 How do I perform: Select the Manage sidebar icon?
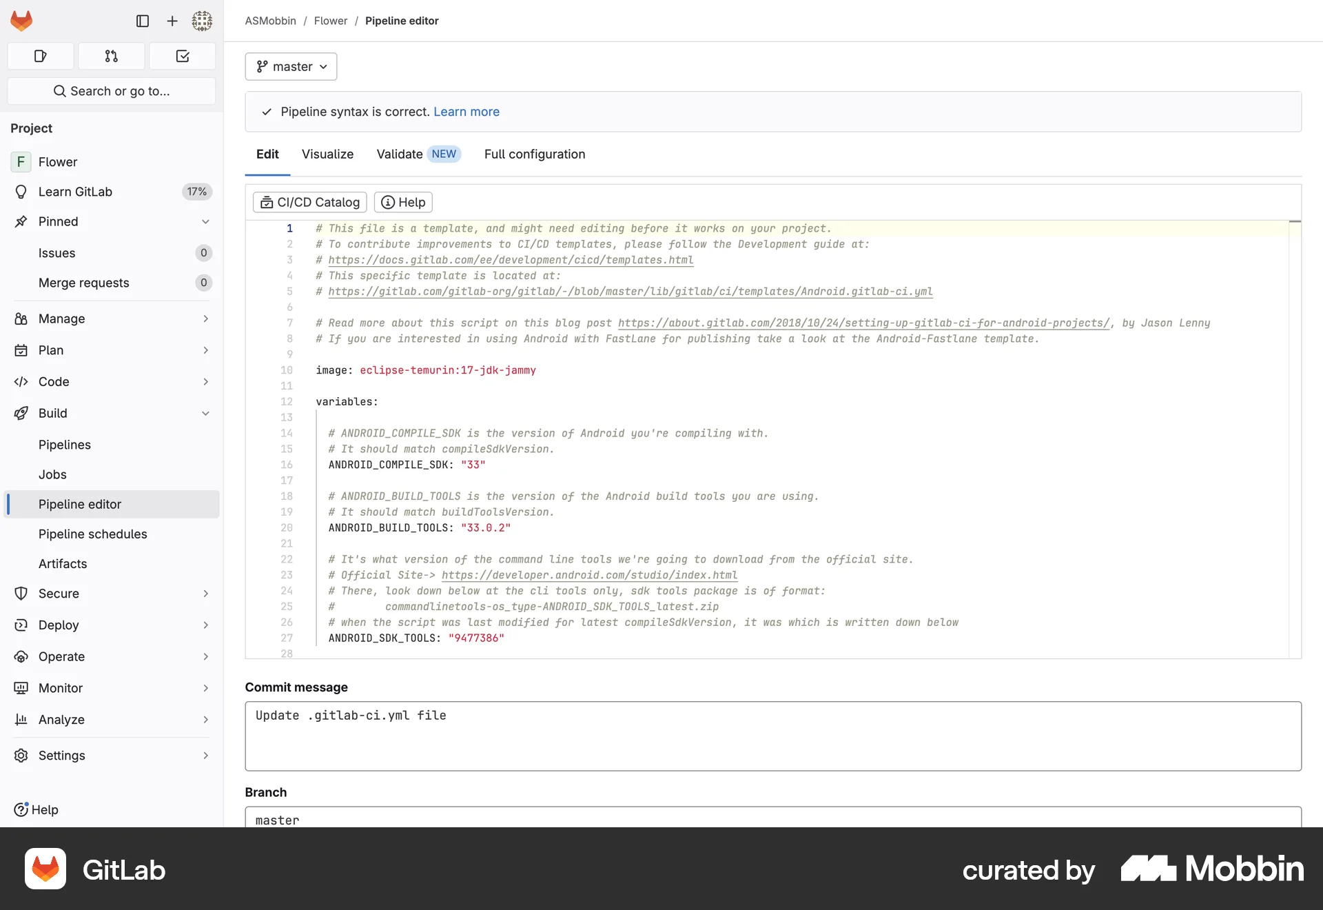21,318
